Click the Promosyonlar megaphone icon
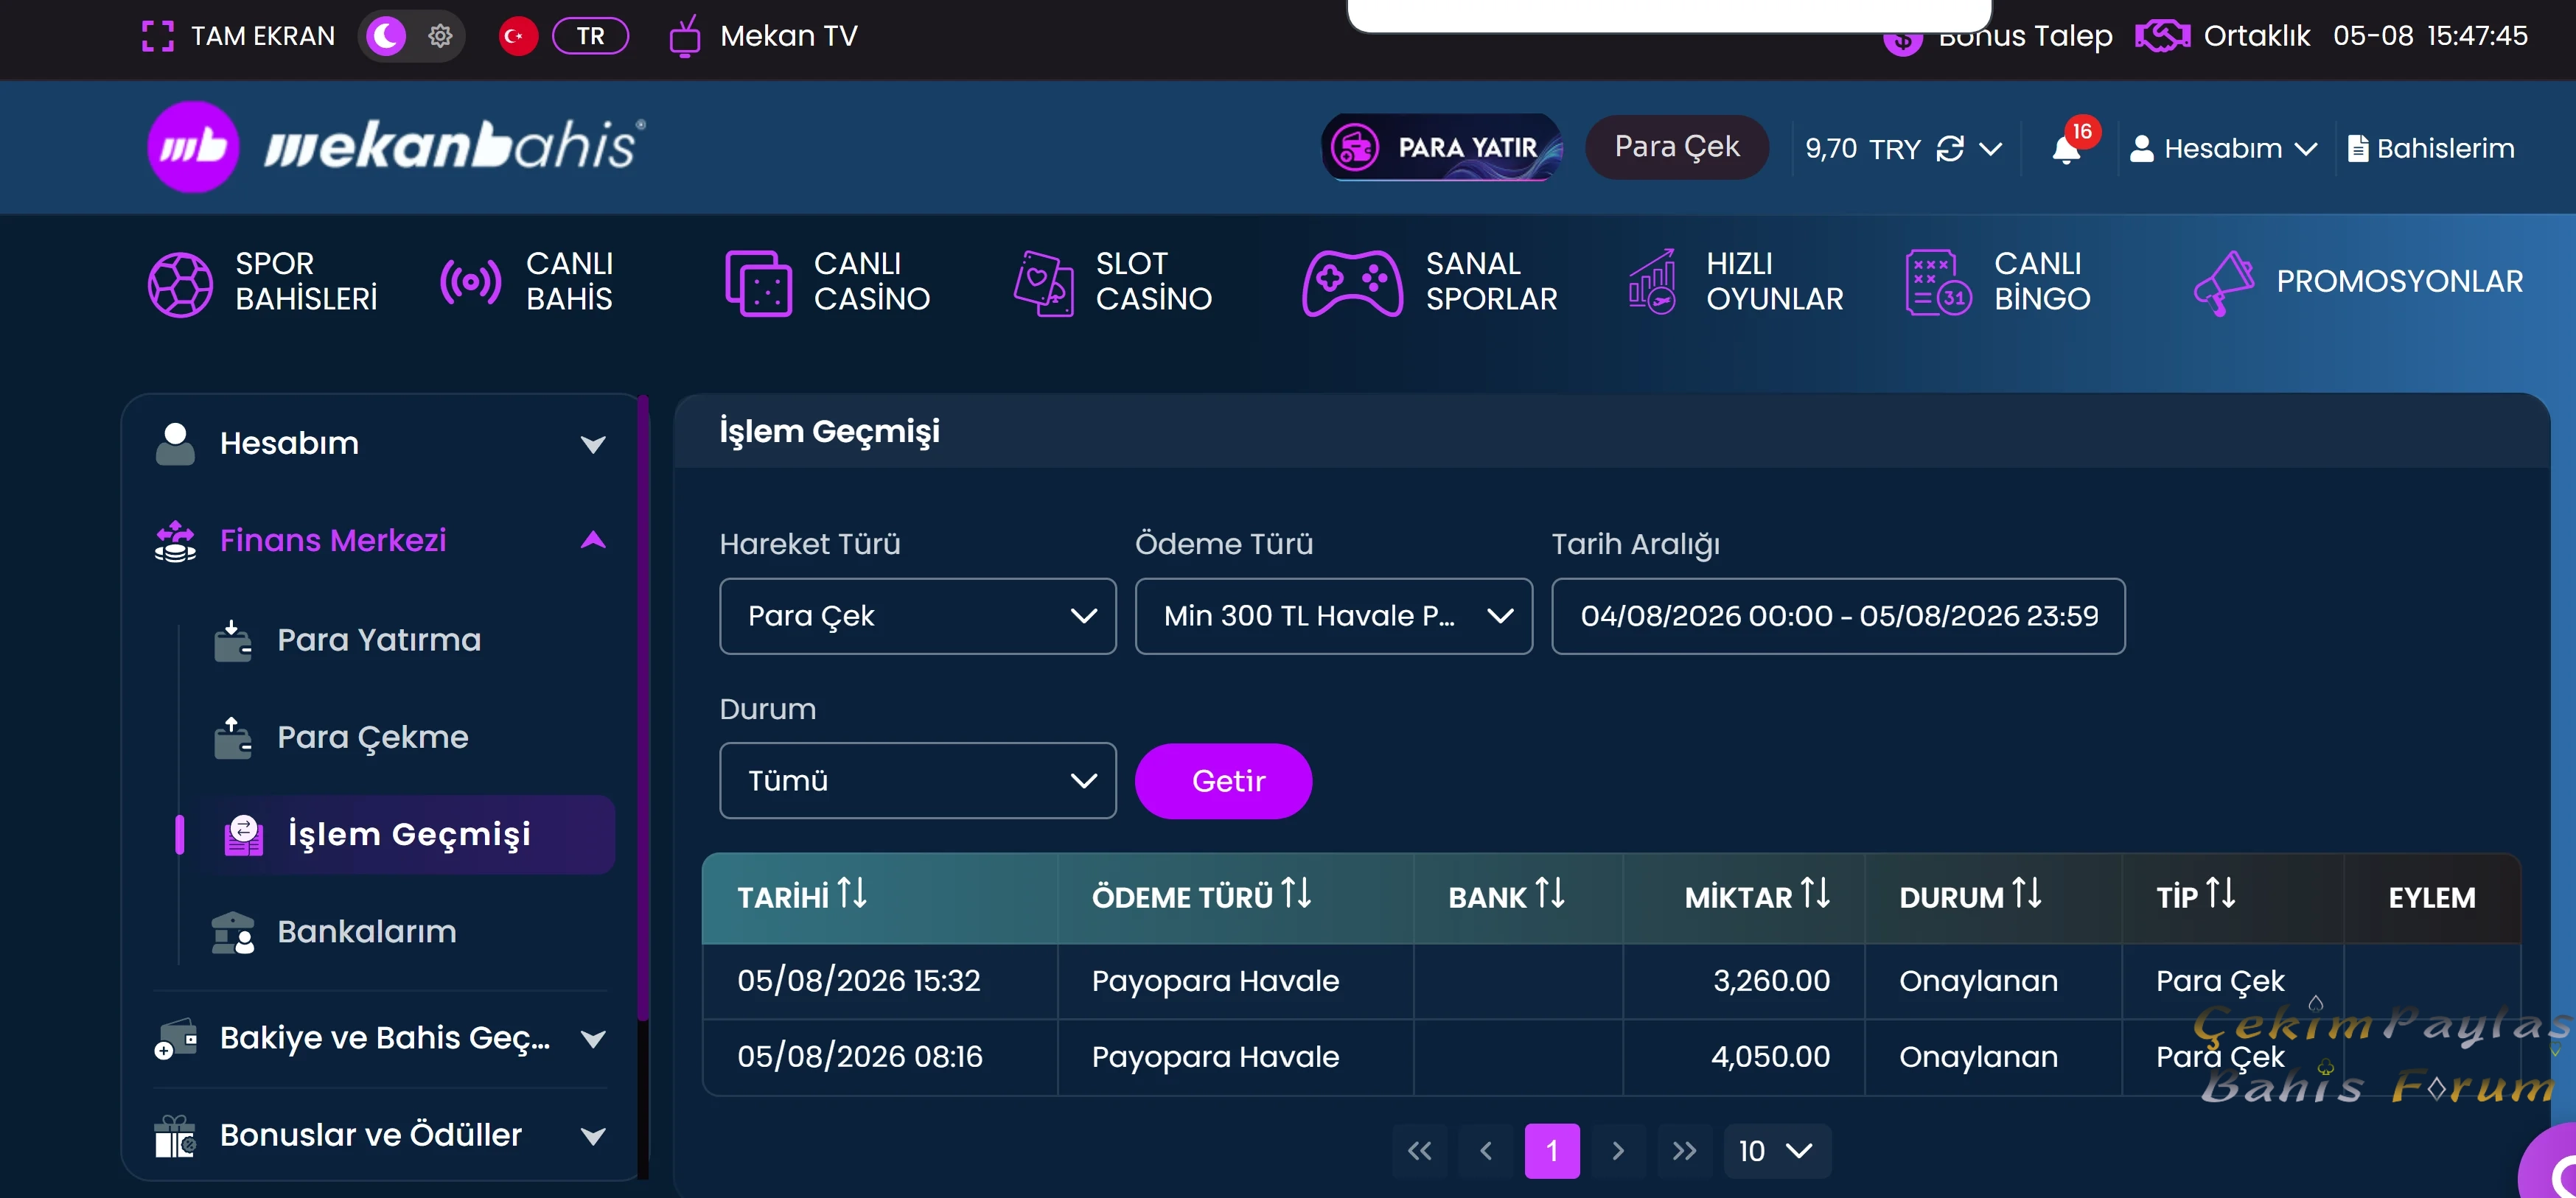The width and height of the screenshot is (2576, 1198). pyautogui.click(x=2223, y=283)
